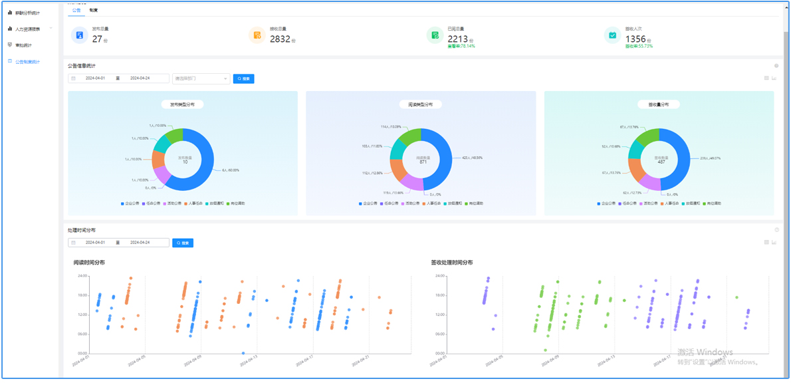
Task: Open the help icon in 处理时间分布 section
Action: 776,230
